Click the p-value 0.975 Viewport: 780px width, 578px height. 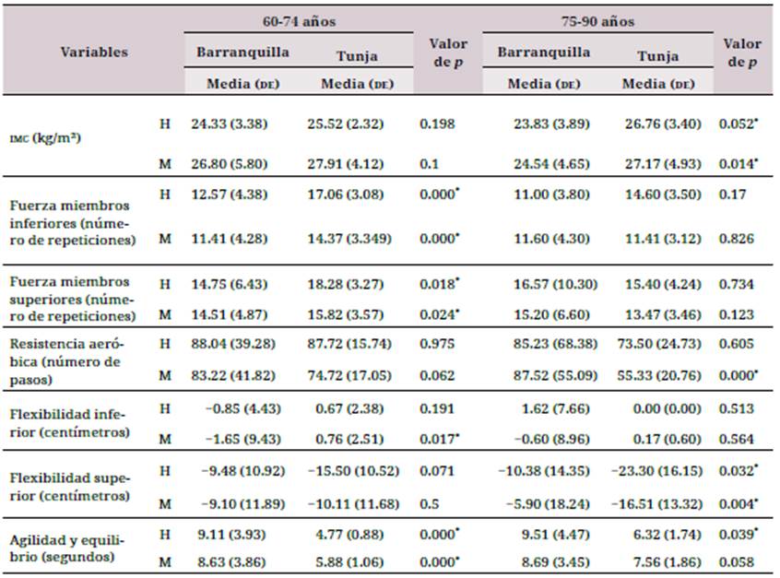[x=438, y=344]
